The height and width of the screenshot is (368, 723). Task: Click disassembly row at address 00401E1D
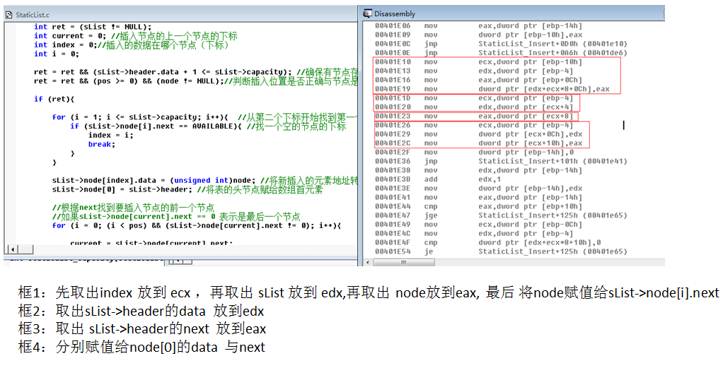[473, 98]
